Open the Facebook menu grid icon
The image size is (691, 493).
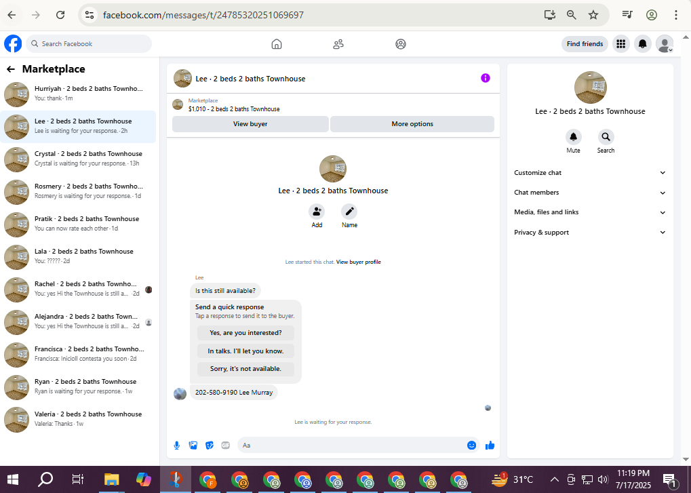coord(621,43)
